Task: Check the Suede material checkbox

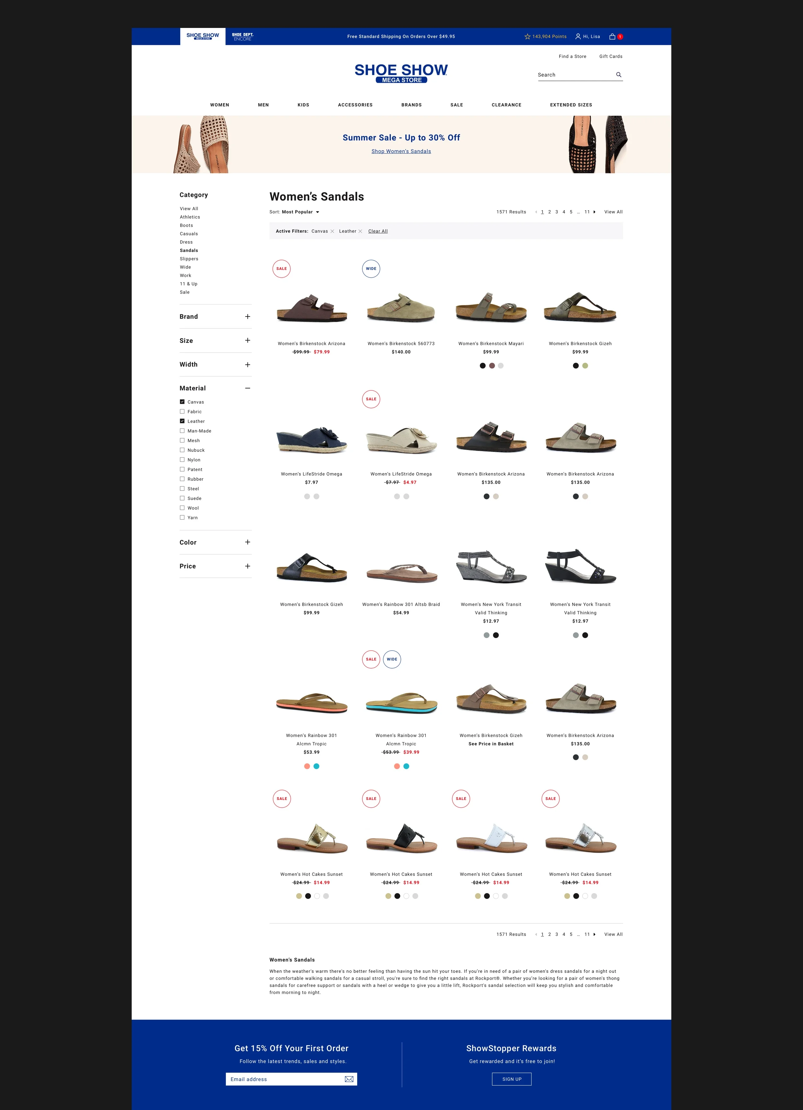Action: tap(182, 498)
